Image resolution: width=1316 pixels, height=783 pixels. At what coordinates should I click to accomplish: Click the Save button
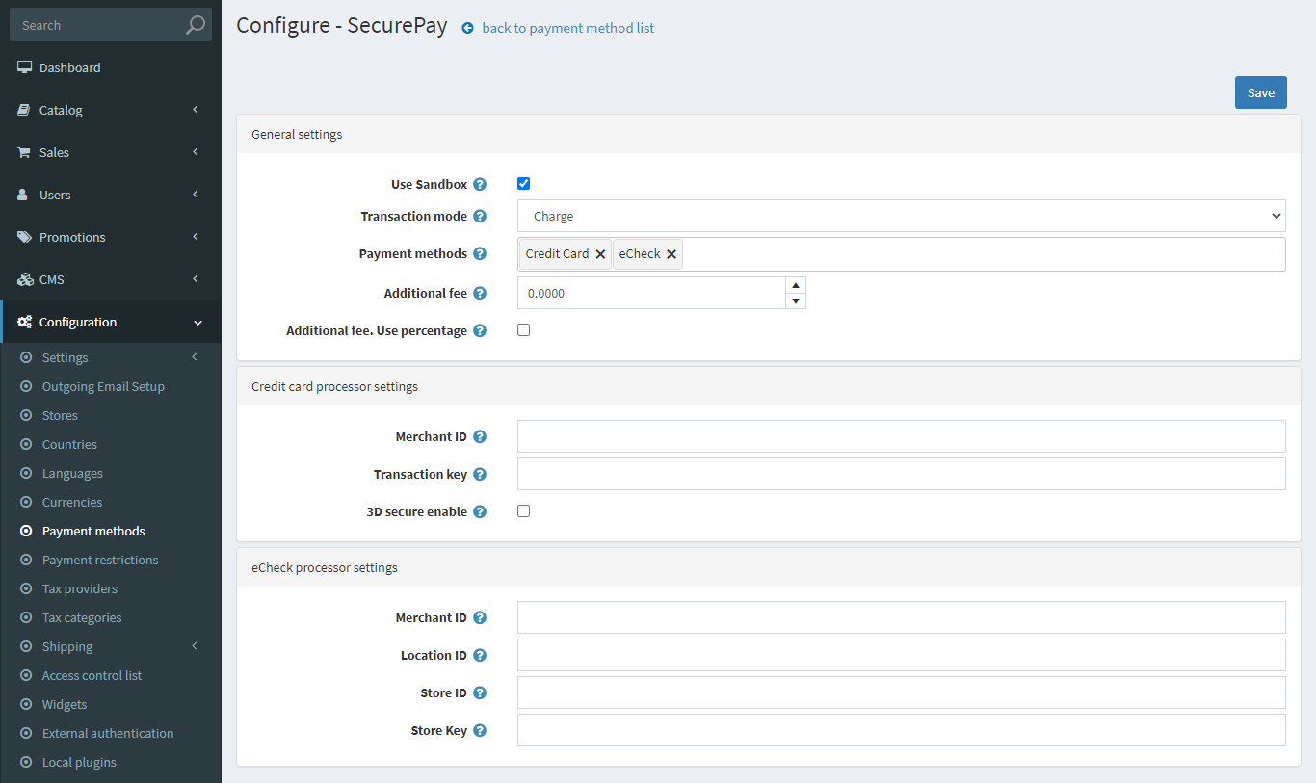(x=1261, y=92)
